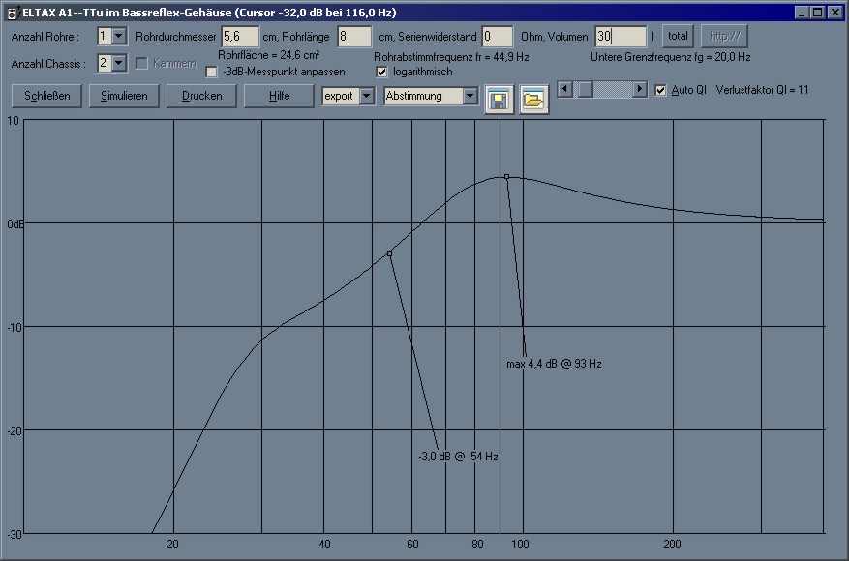Minimize the window
849x561 pixels.
pos(803,12)
